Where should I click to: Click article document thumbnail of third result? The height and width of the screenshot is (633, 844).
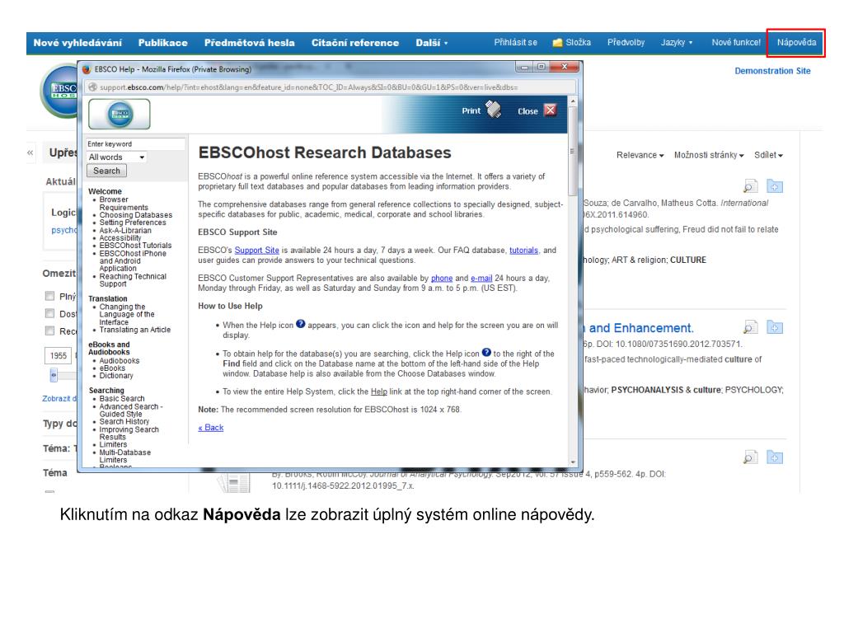pyautogui.click(x=234, y=483)
